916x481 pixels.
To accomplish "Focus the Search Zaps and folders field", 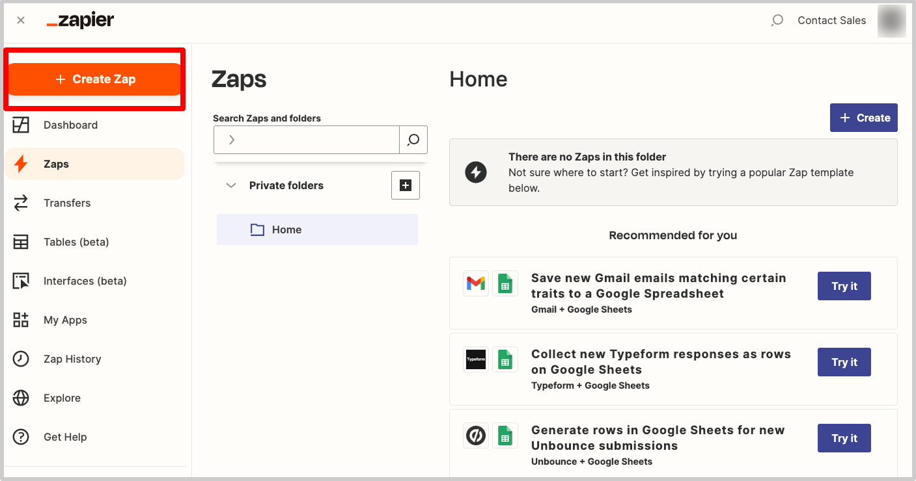I will click(307, 140).
